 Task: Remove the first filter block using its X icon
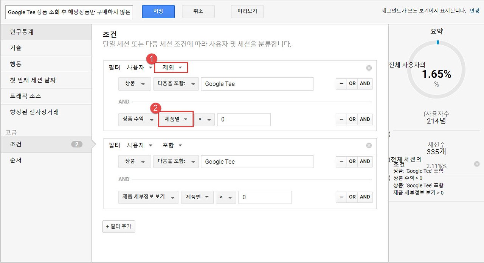[x=369, y=68]
